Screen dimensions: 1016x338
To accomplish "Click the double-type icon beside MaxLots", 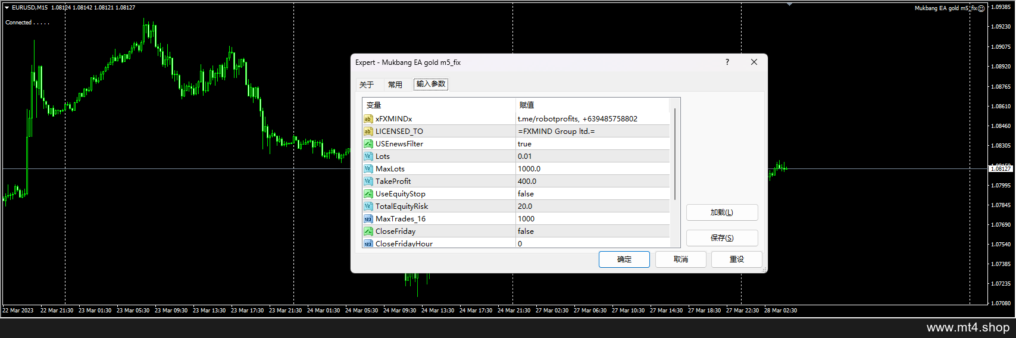I will (x=368, y=169).
